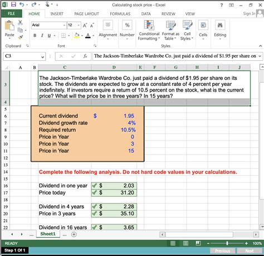Switch to Page Break Preview in status bar

tap(198, 243)
